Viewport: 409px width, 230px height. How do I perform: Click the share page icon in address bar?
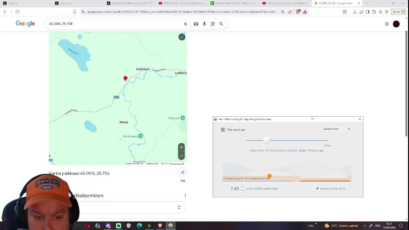[x=290, y=12]
